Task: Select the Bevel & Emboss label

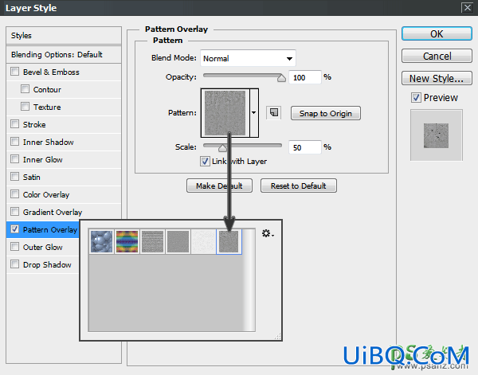Action: pos(51,72)
